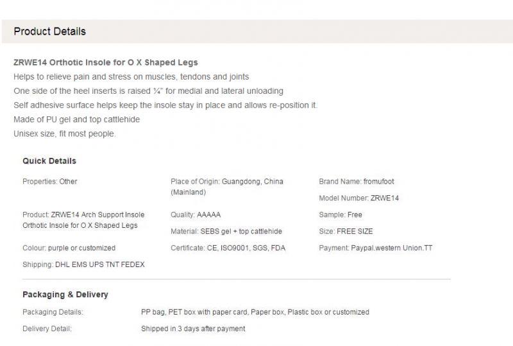513x346 pixels.
Task: Click the Shipped in 3 days text
Action: tap(193, 329)
